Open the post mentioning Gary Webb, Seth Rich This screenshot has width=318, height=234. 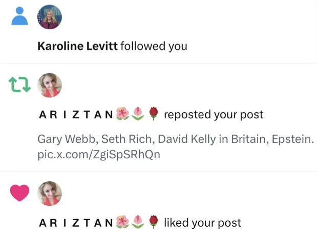pos(176,139)
